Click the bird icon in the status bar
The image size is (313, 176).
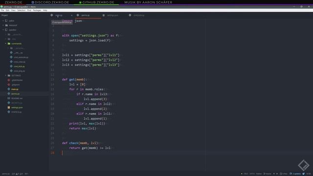click(304, 174)
